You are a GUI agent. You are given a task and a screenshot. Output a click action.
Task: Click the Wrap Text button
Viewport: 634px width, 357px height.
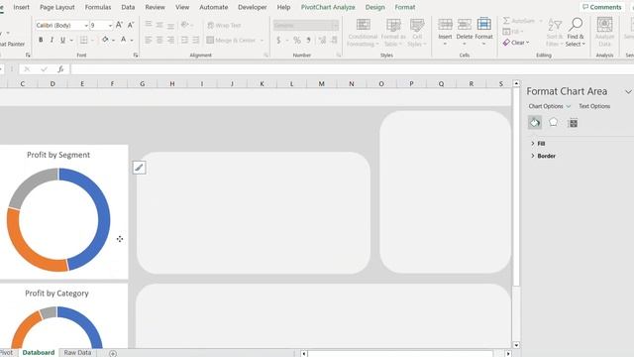coord(224,25)
